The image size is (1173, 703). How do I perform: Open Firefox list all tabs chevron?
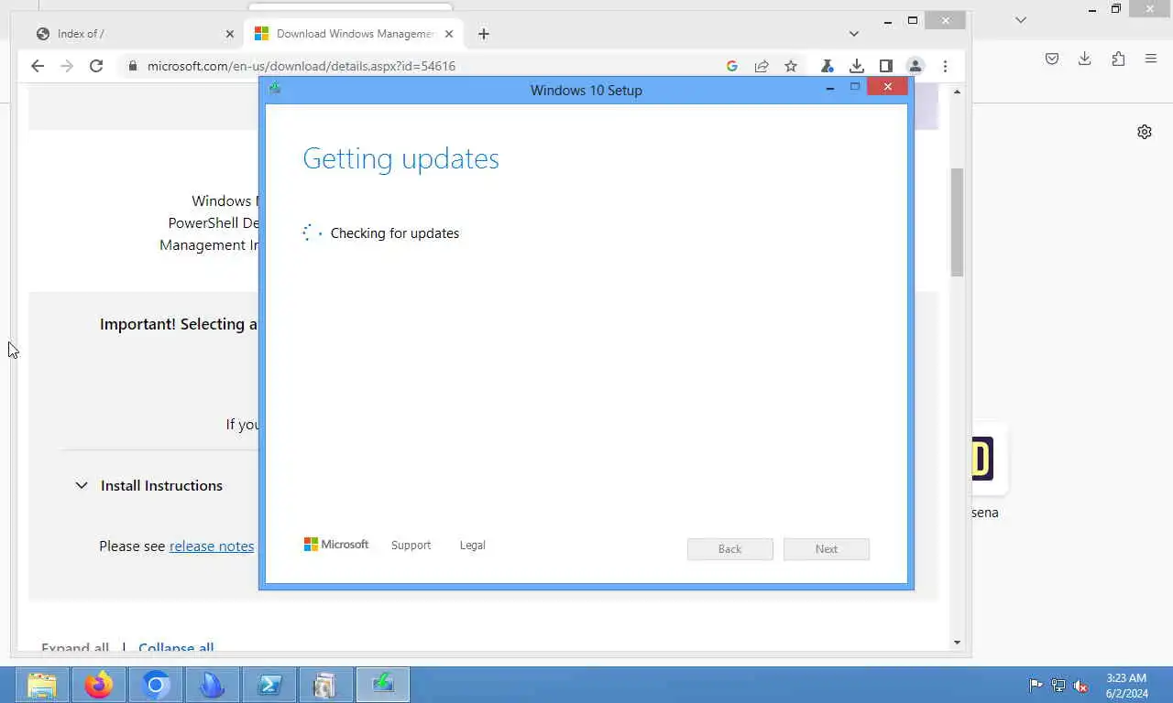pyautogui.click(x=1021, y=19)
